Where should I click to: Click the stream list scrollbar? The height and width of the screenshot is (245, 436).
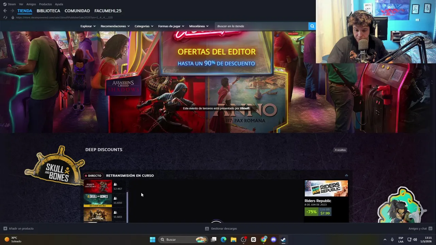pos(127,207)
